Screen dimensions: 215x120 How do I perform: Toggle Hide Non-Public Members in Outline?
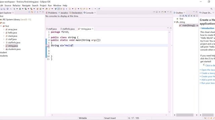click(x=191, y=16)
